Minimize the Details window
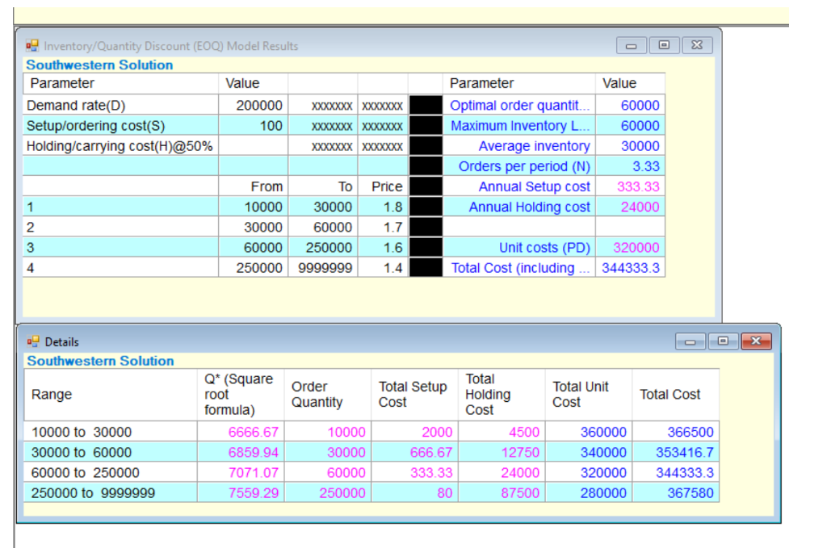 click(691, 342)
